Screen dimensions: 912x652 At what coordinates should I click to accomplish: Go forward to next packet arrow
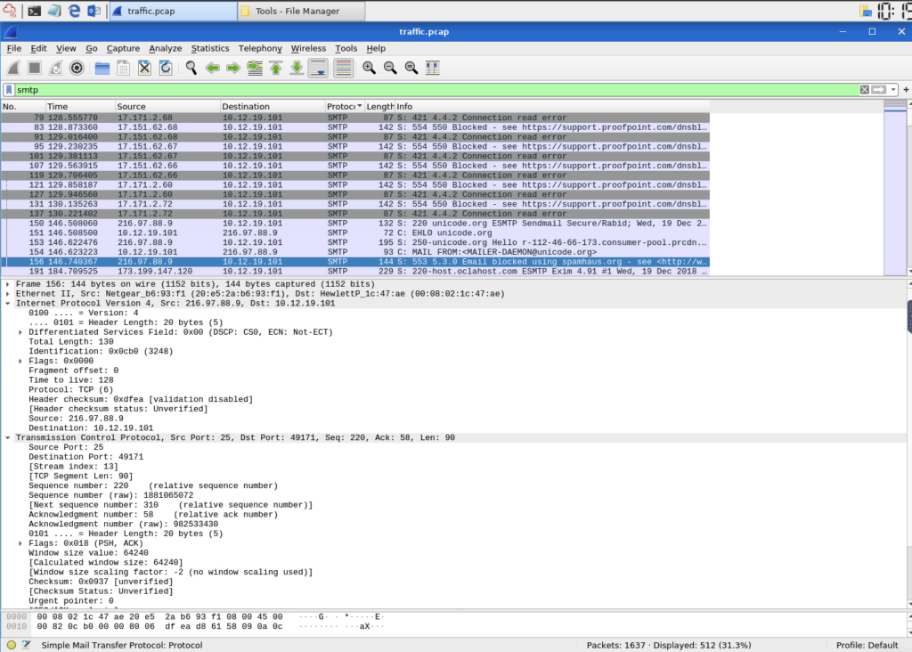[233, 68]
